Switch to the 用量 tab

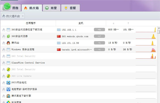coord(52,8)
